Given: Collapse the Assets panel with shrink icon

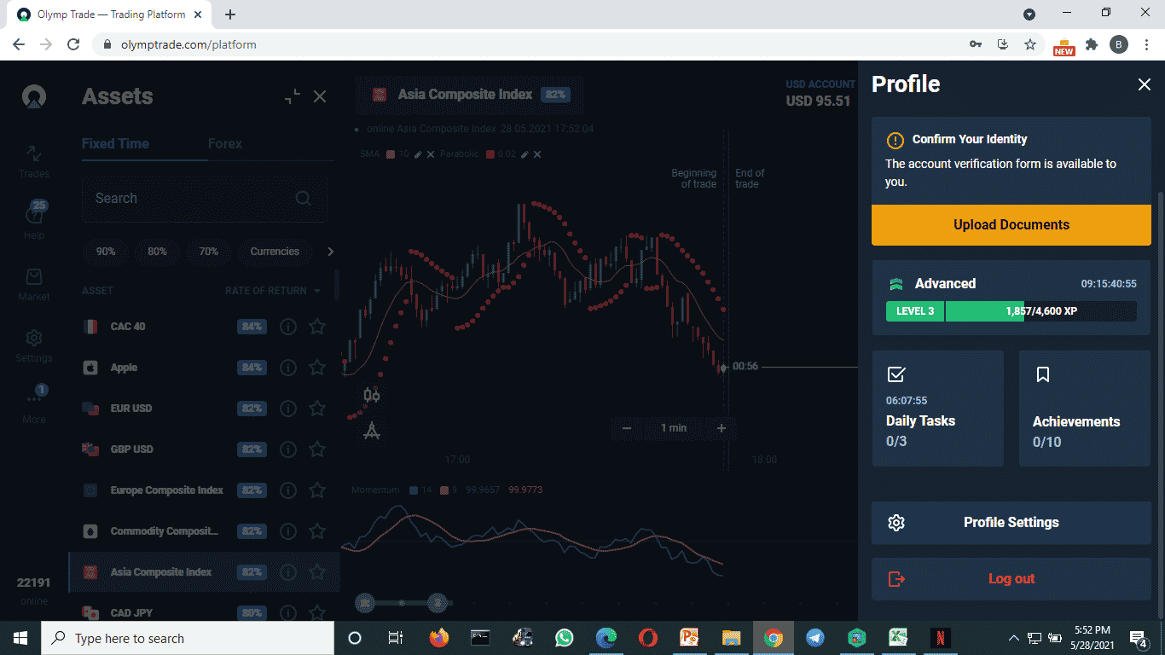Looking at the screenshot, I should tap(293, 96).
